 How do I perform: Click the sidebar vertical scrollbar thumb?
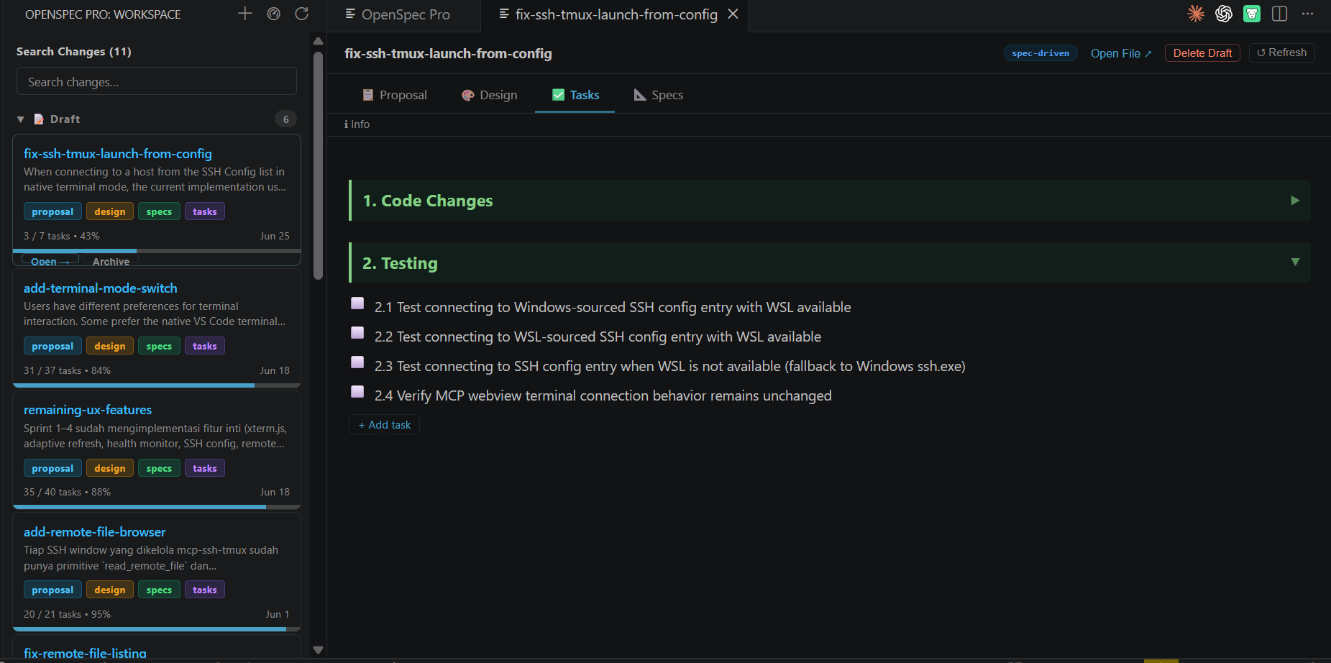318,165
